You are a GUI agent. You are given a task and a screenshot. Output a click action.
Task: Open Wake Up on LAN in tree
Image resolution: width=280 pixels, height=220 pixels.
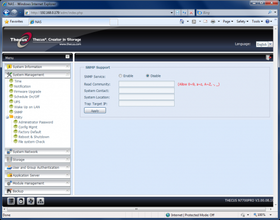pyautogui.click(x=27, y=107)
